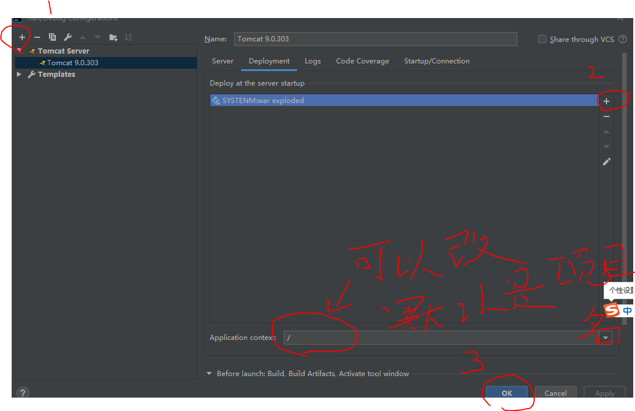Move deployment artifact down
Screen dimensions: 635x411
606,147
